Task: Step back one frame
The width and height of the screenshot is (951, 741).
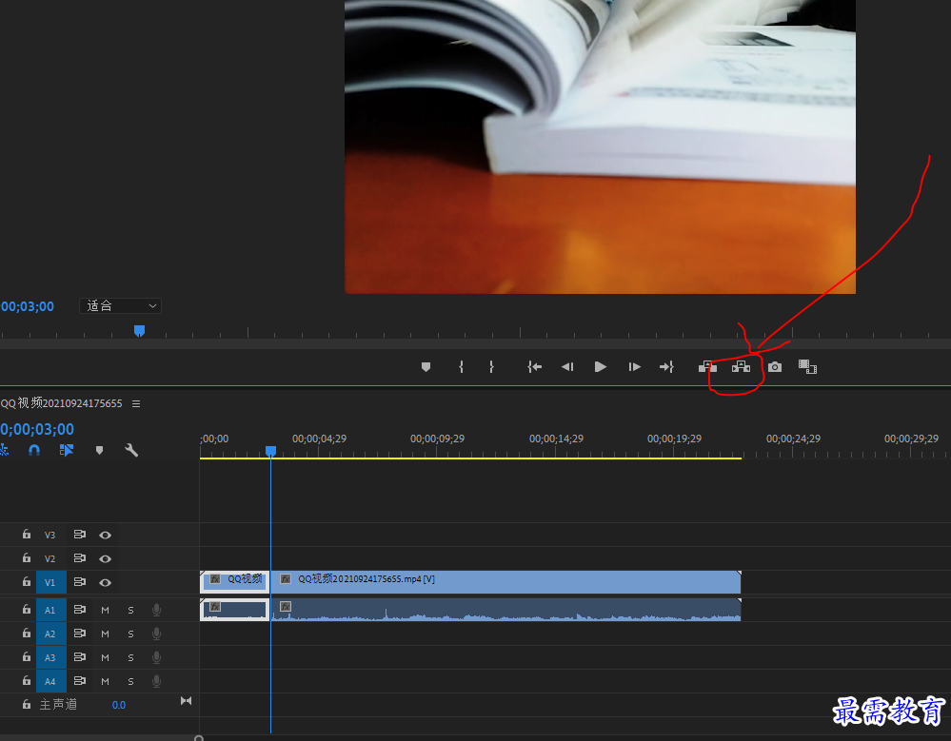Action: point(567,366)
